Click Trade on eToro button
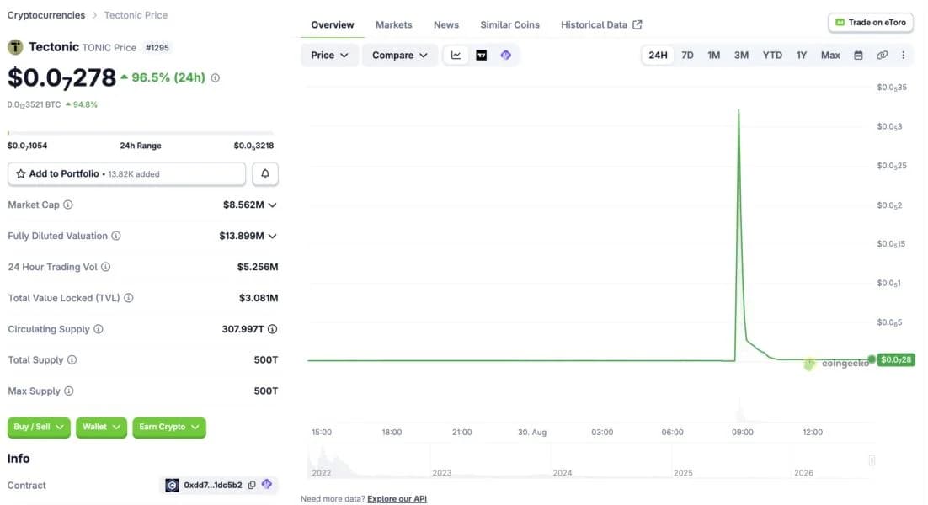The image size is (928, 505). [871, 23]
